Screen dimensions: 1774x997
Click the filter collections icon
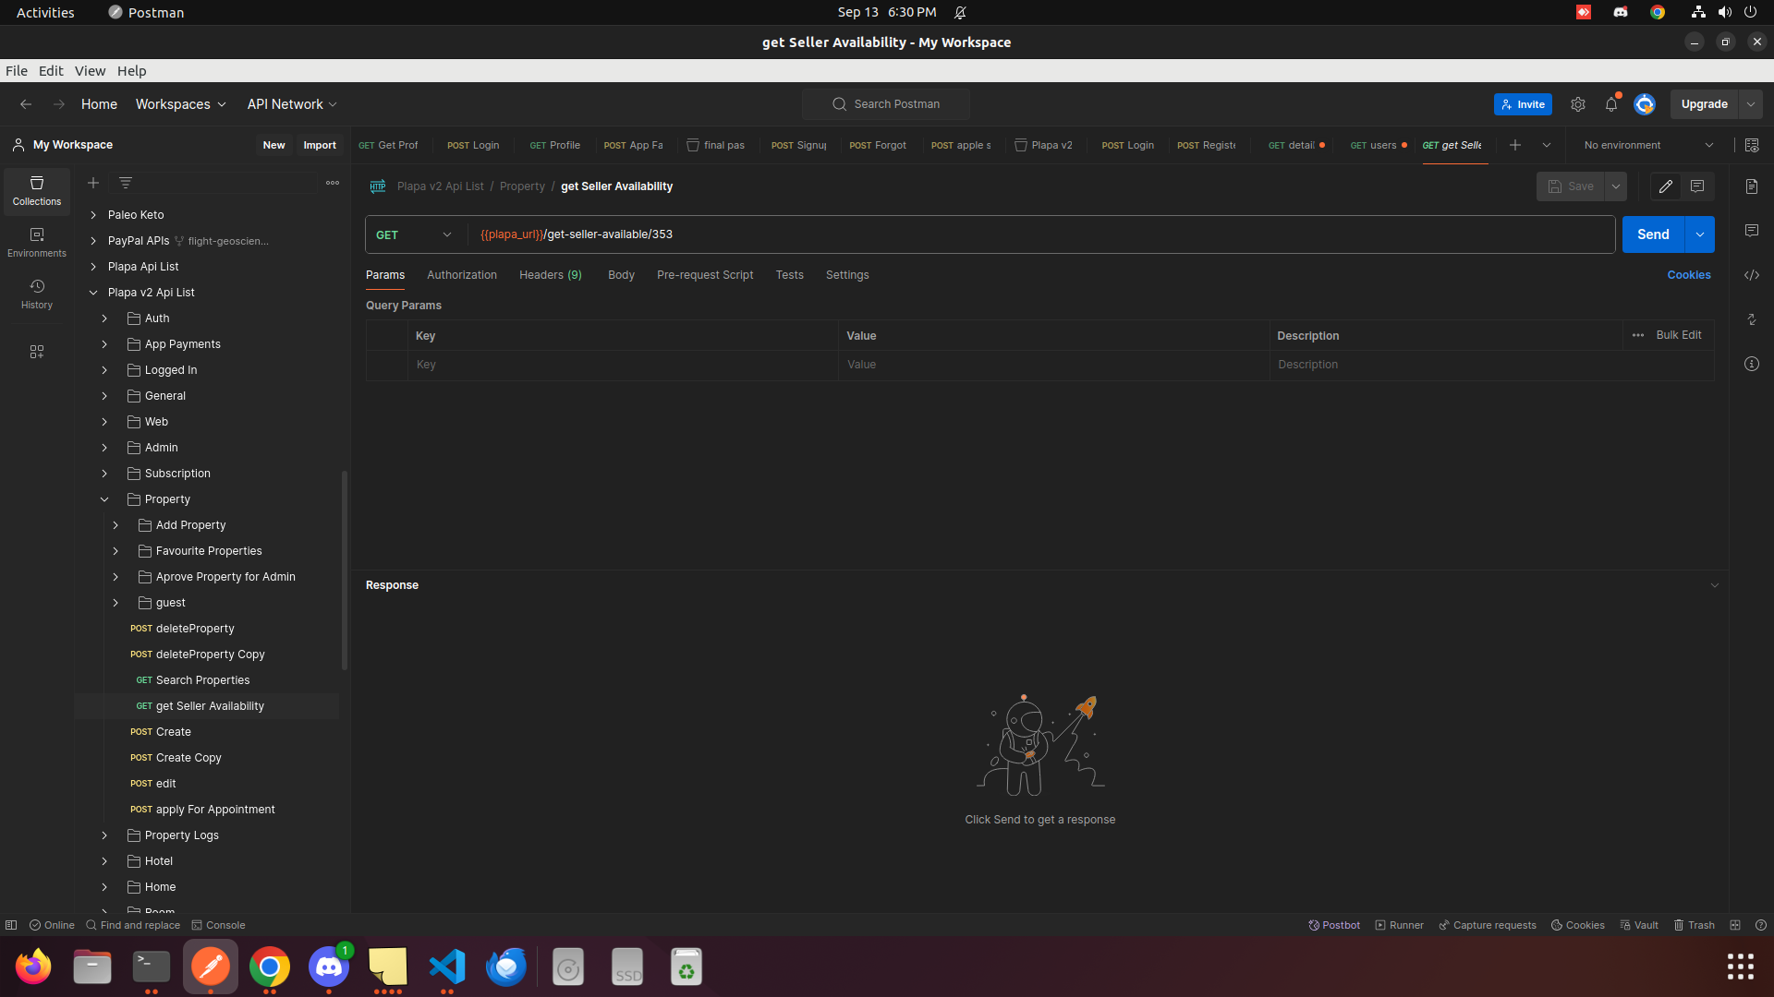pyautogui.click(x=126, y=183)
